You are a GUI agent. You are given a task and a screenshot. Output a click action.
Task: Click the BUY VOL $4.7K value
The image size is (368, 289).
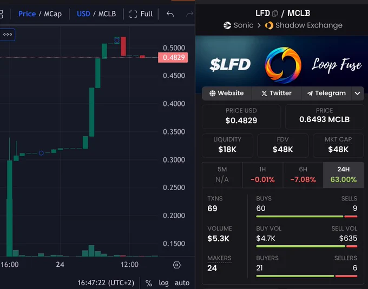point(266,238)
